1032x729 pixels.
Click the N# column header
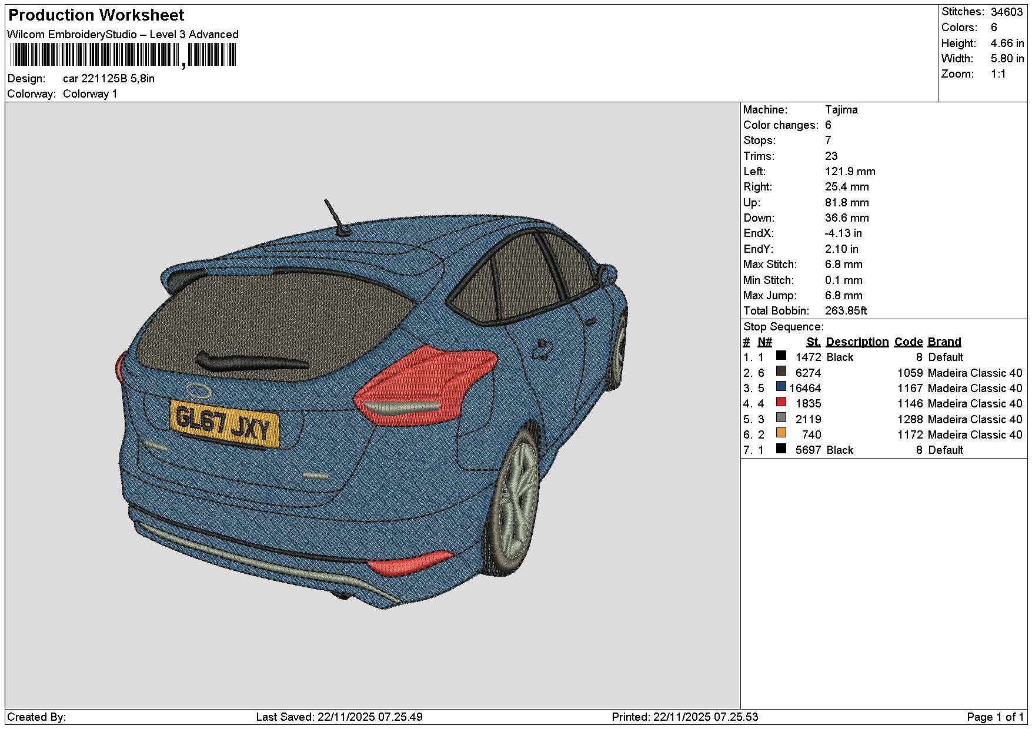pyautogui.click(x=764, y=342)
